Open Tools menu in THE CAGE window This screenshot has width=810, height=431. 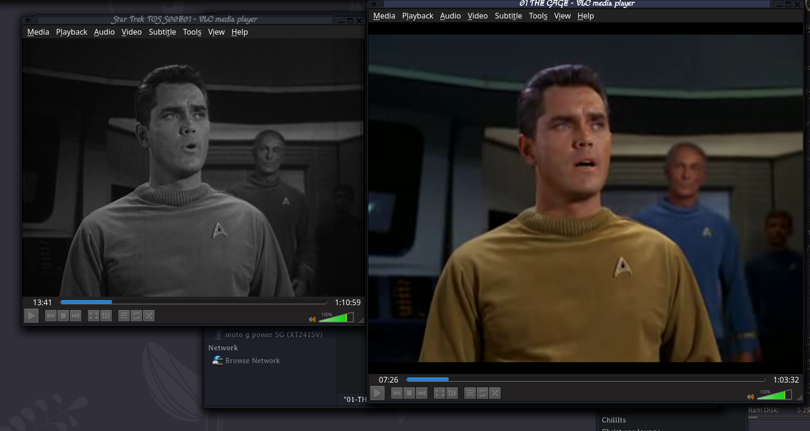tap(538, 16)
